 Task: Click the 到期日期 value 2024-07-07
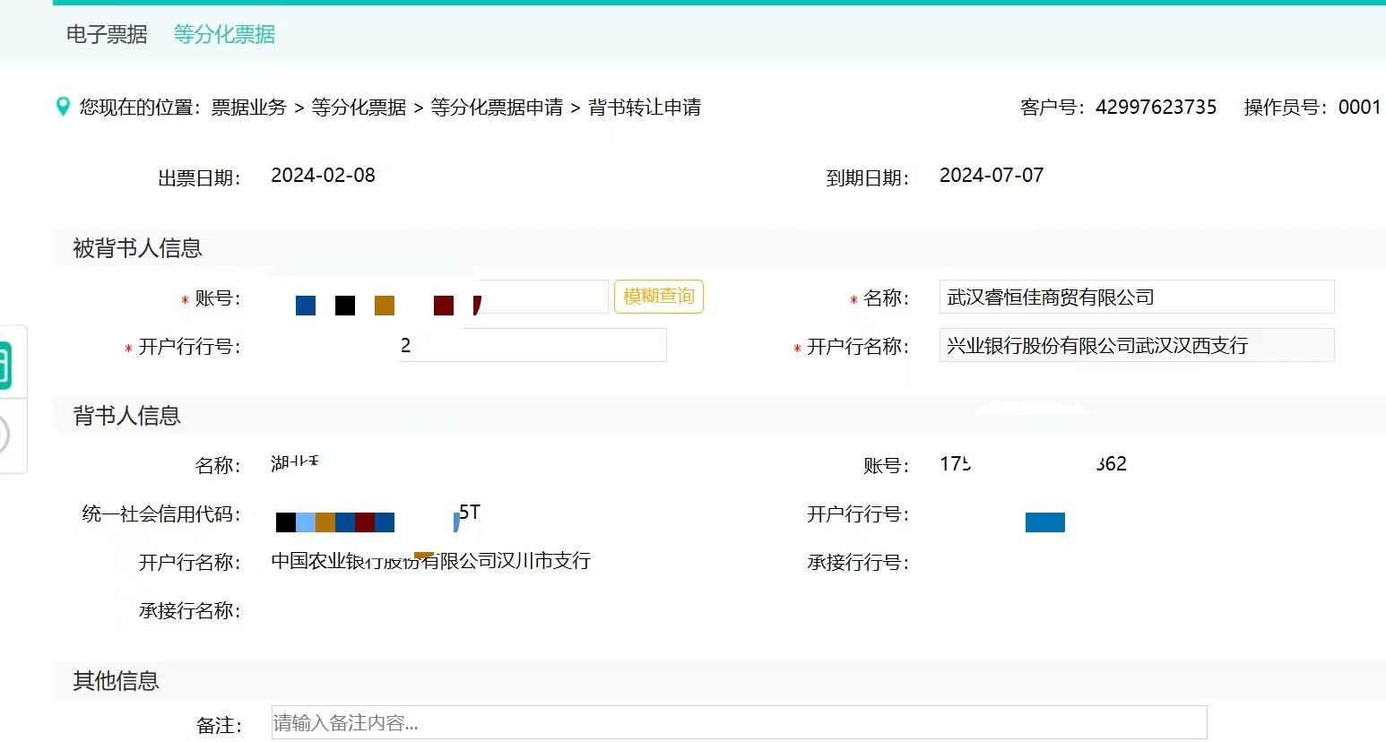[x=992, y=176]
